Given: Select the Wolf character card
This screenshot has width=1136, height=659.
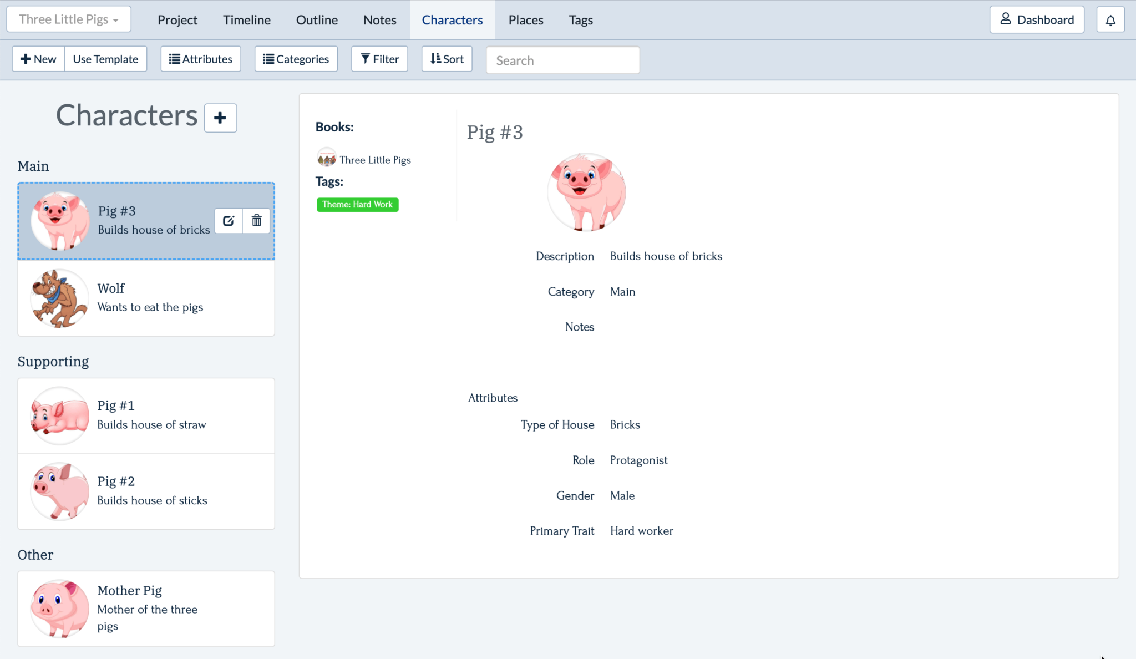Looking at the screenshot, I should 146,298.
